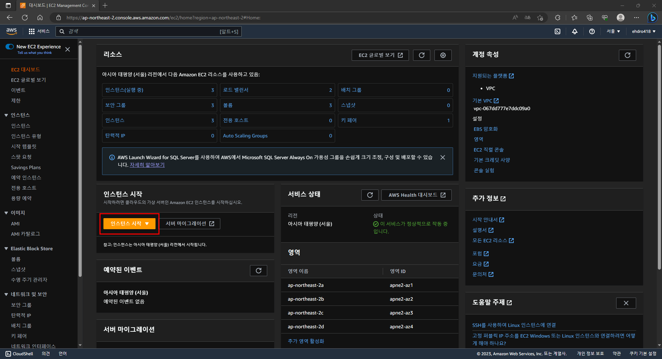Open 시작 템플릿 in sidebar
662x359 pixels.
tap(24, 147)
